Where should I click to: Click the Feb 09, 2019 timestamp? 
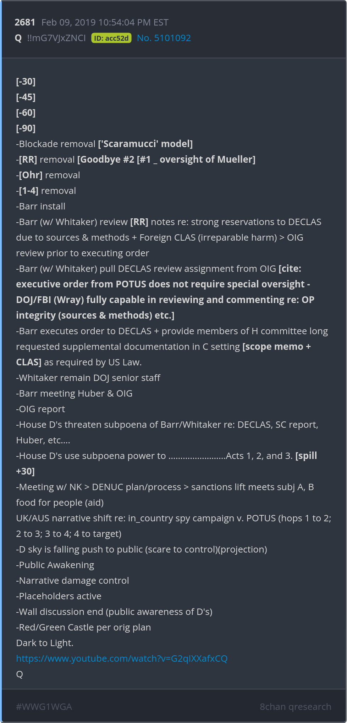pos(105,22)
